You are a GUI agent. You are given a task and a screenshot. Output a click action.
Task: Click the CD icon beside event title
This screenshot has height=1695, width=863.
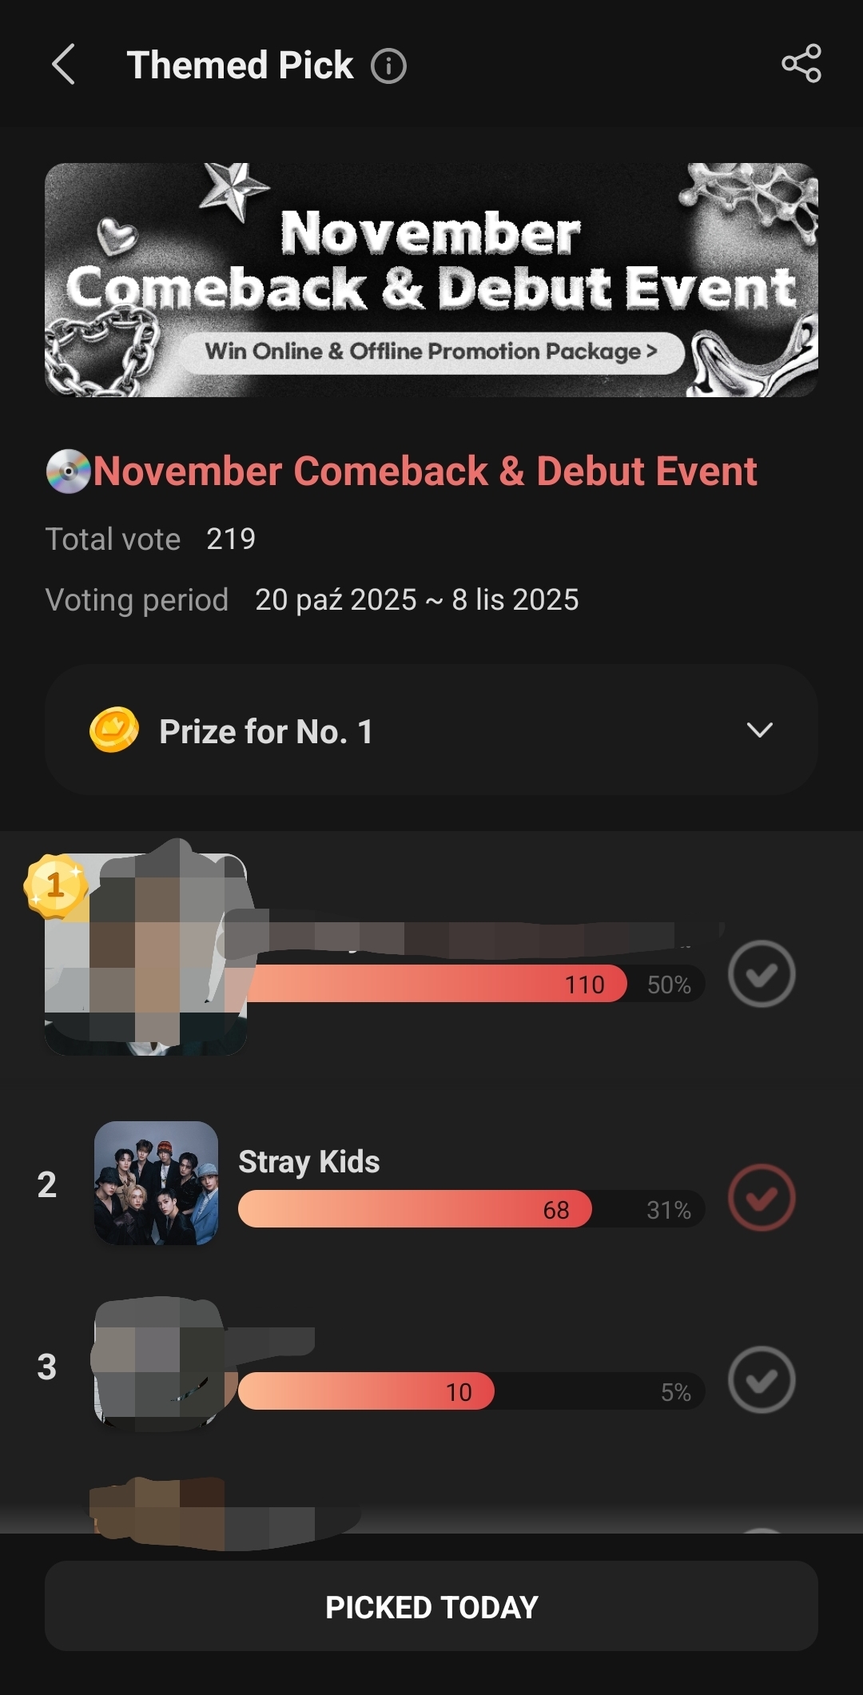pyautogui.click(x=69, y=471)
